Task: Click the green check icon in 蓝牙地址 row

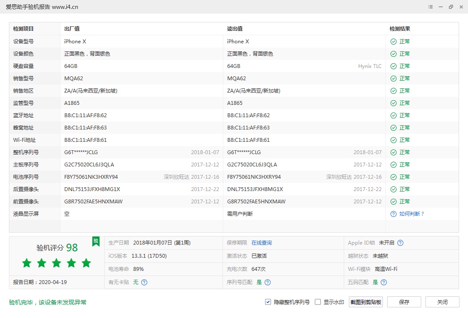Action: point(394,115)
